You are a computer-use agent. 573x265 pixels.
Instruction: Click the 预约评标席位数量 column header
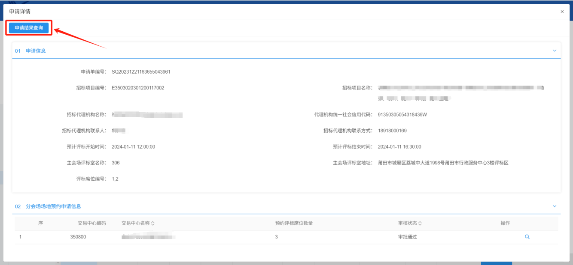[296, 223]
